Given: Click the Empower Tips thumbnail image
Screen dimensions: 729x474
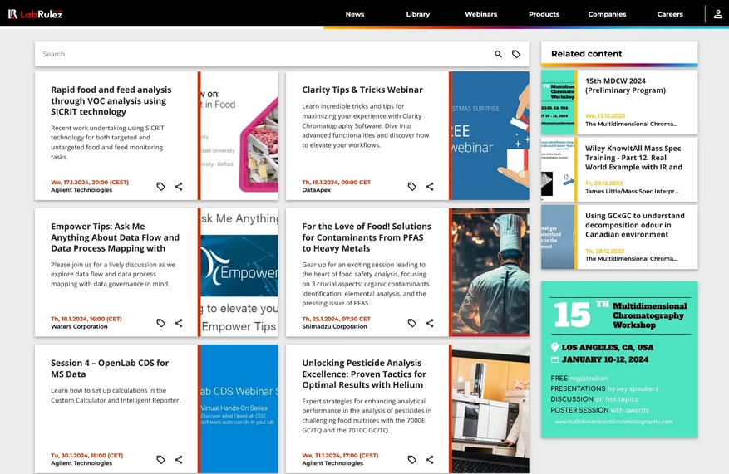Looking at the screenshot, I should [239, 272].
